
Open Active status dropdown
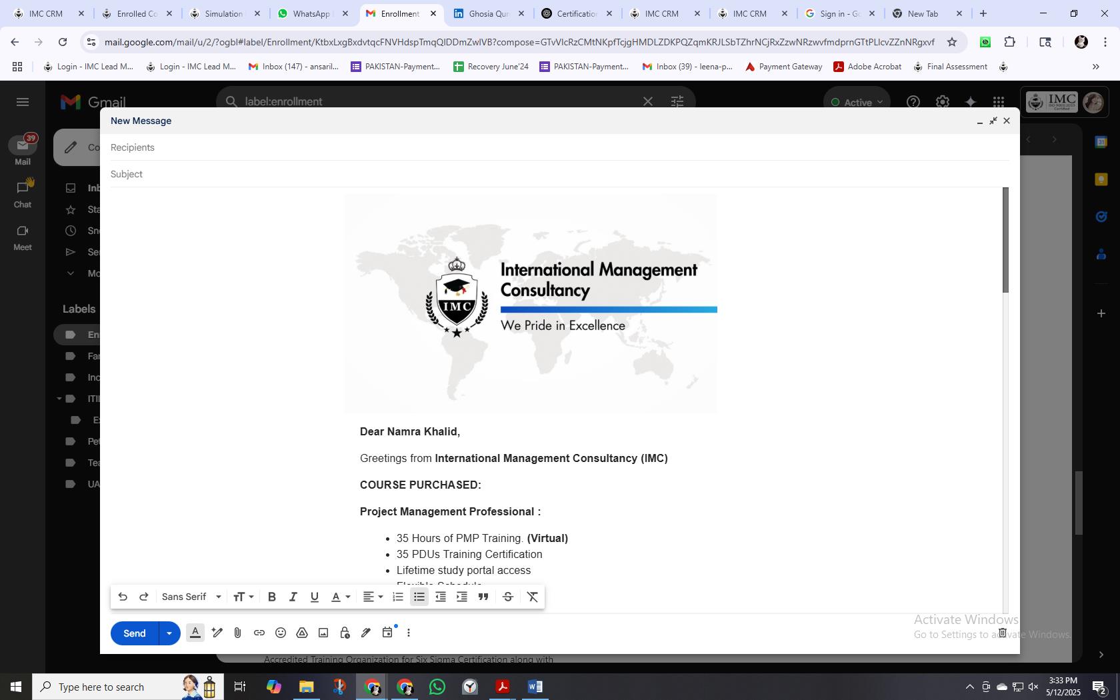856,102
